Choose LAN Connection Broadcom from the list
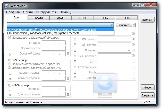Viewport: 162px width, 110px height. pos(43,33)
